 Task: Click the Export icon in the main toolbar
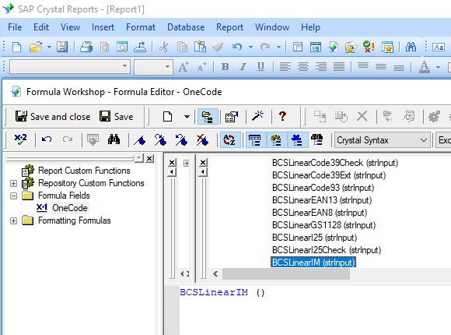[x=140, y=47]
